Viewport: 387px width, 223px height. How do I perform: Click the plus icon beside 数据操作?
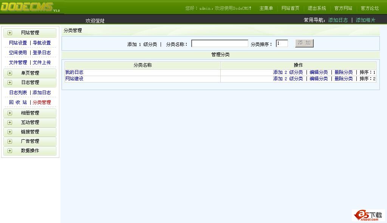click(10, 151)
